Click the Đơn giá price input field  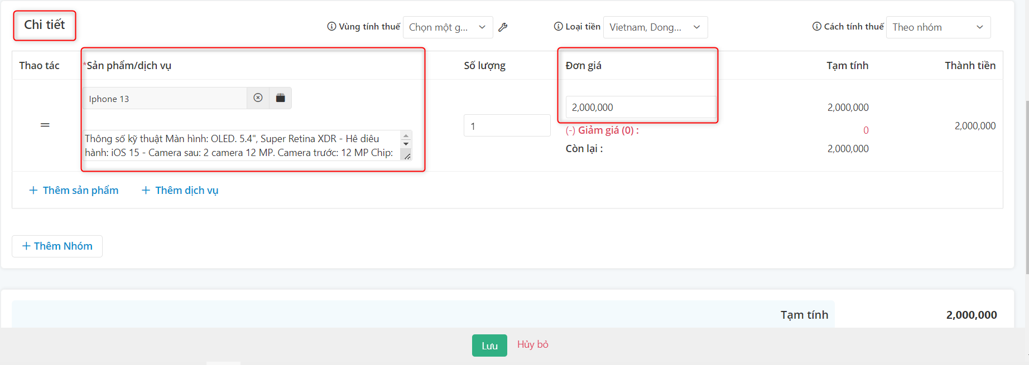coord(640,108)
